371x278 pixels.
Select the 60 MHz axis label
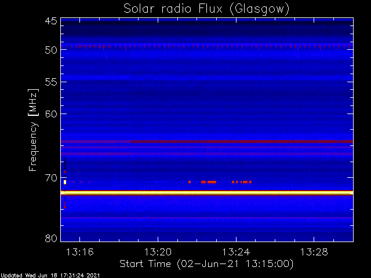pos(51,114)
